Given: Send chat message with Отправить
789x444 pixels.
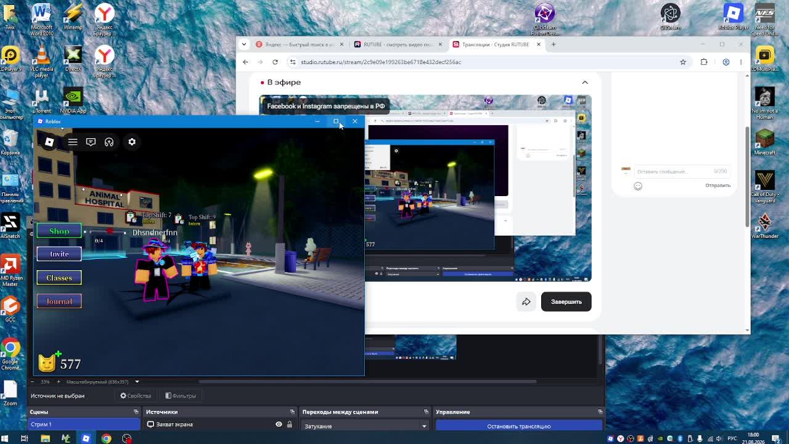Looking at the screenshot, I should coord(718,185).
